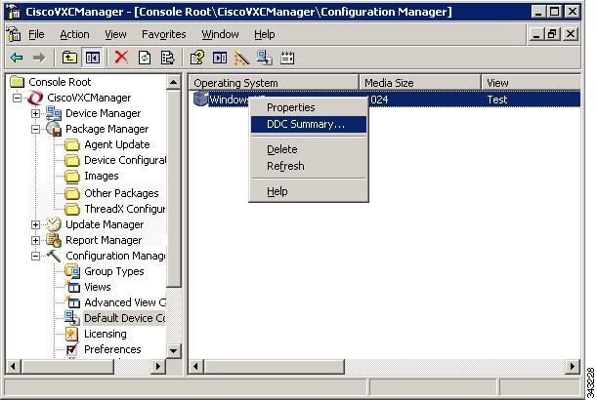Screen dimensions: 597x400
Task: Click the results pane scroll-right arrow
Action: point(573,367)
